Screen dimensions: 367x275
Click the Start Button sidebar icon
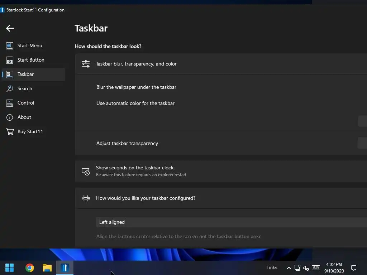(x=10, y=60)
